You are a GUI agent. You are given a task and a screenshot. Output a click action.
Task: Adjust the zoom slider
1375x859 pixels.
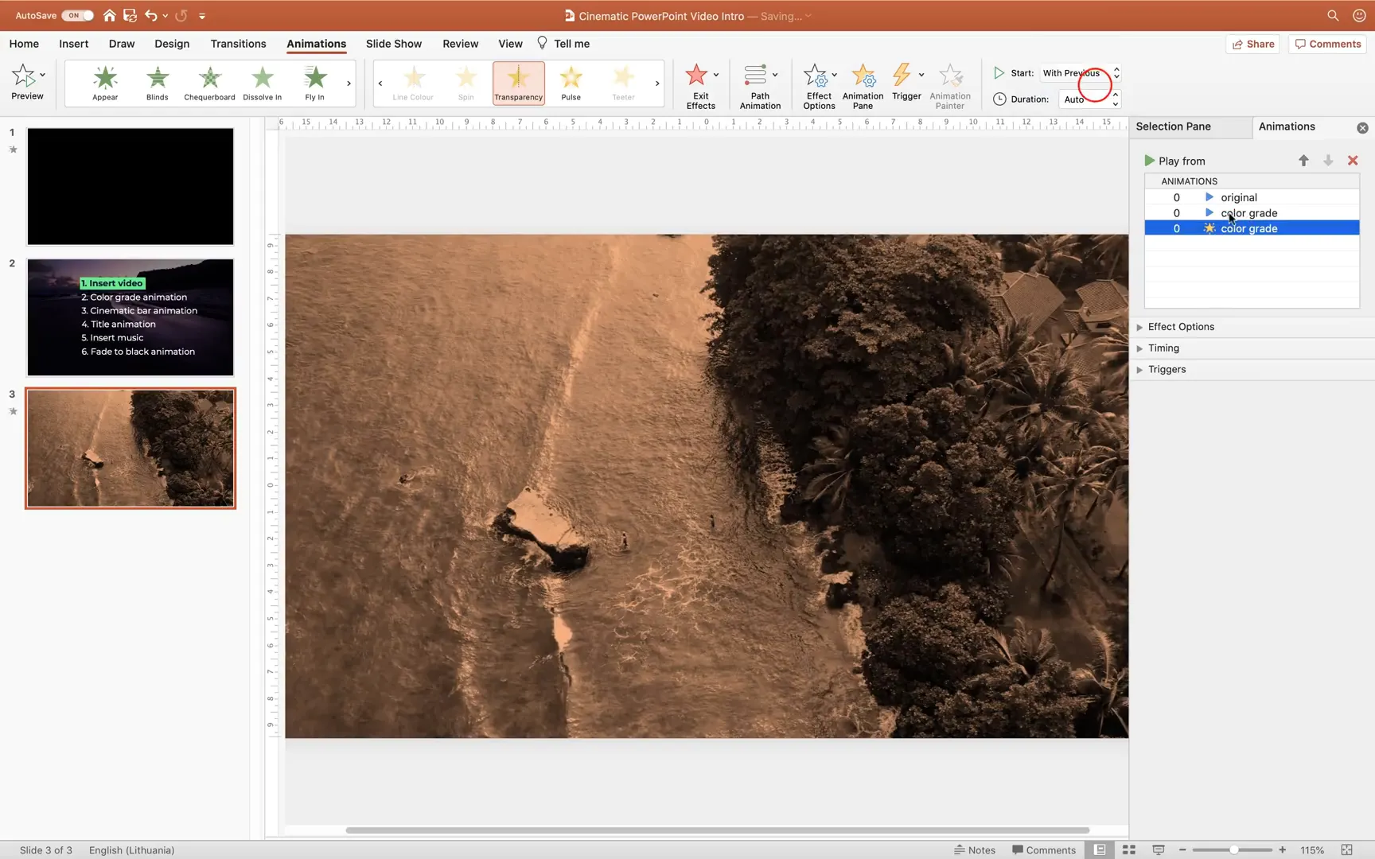[1233, 849]
